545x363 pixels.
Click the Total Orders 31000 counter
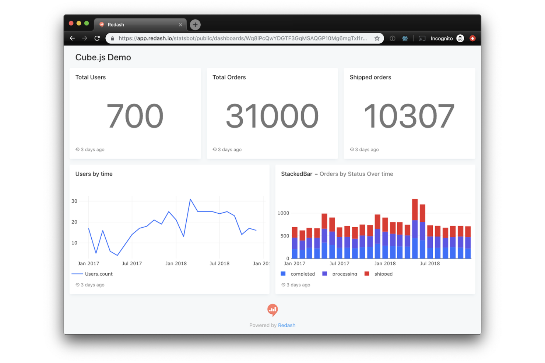(272, 116)
